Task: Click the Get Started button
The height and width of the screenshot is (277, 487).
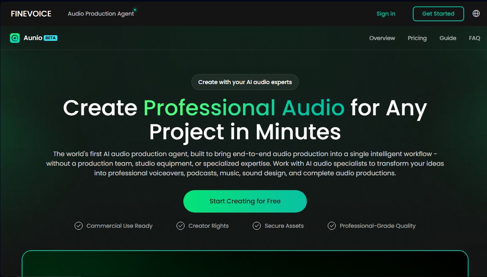Action: (x=438, y=14)
